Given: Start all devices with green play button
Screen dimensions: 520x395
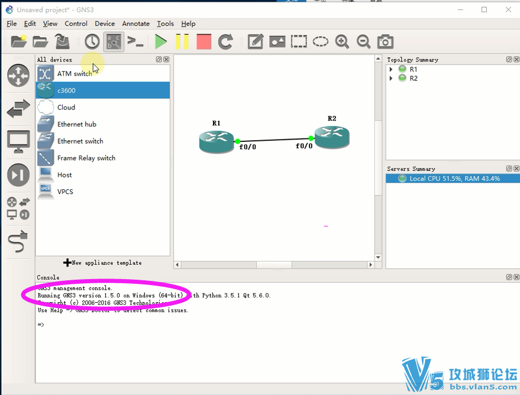Looking at the screenshot, I should click(161, 42).
